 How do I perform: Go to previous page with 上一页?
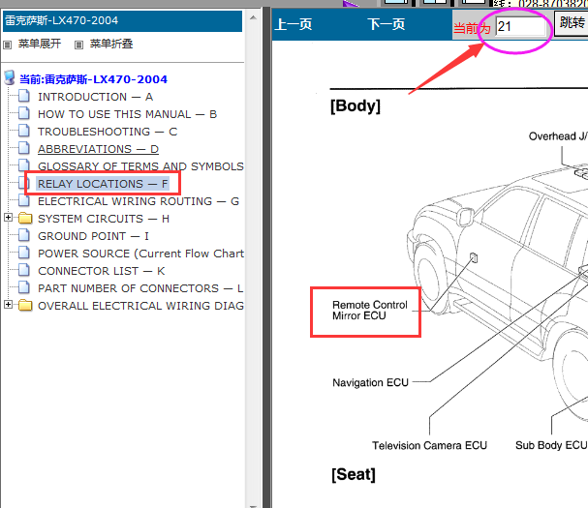(294, 25)
